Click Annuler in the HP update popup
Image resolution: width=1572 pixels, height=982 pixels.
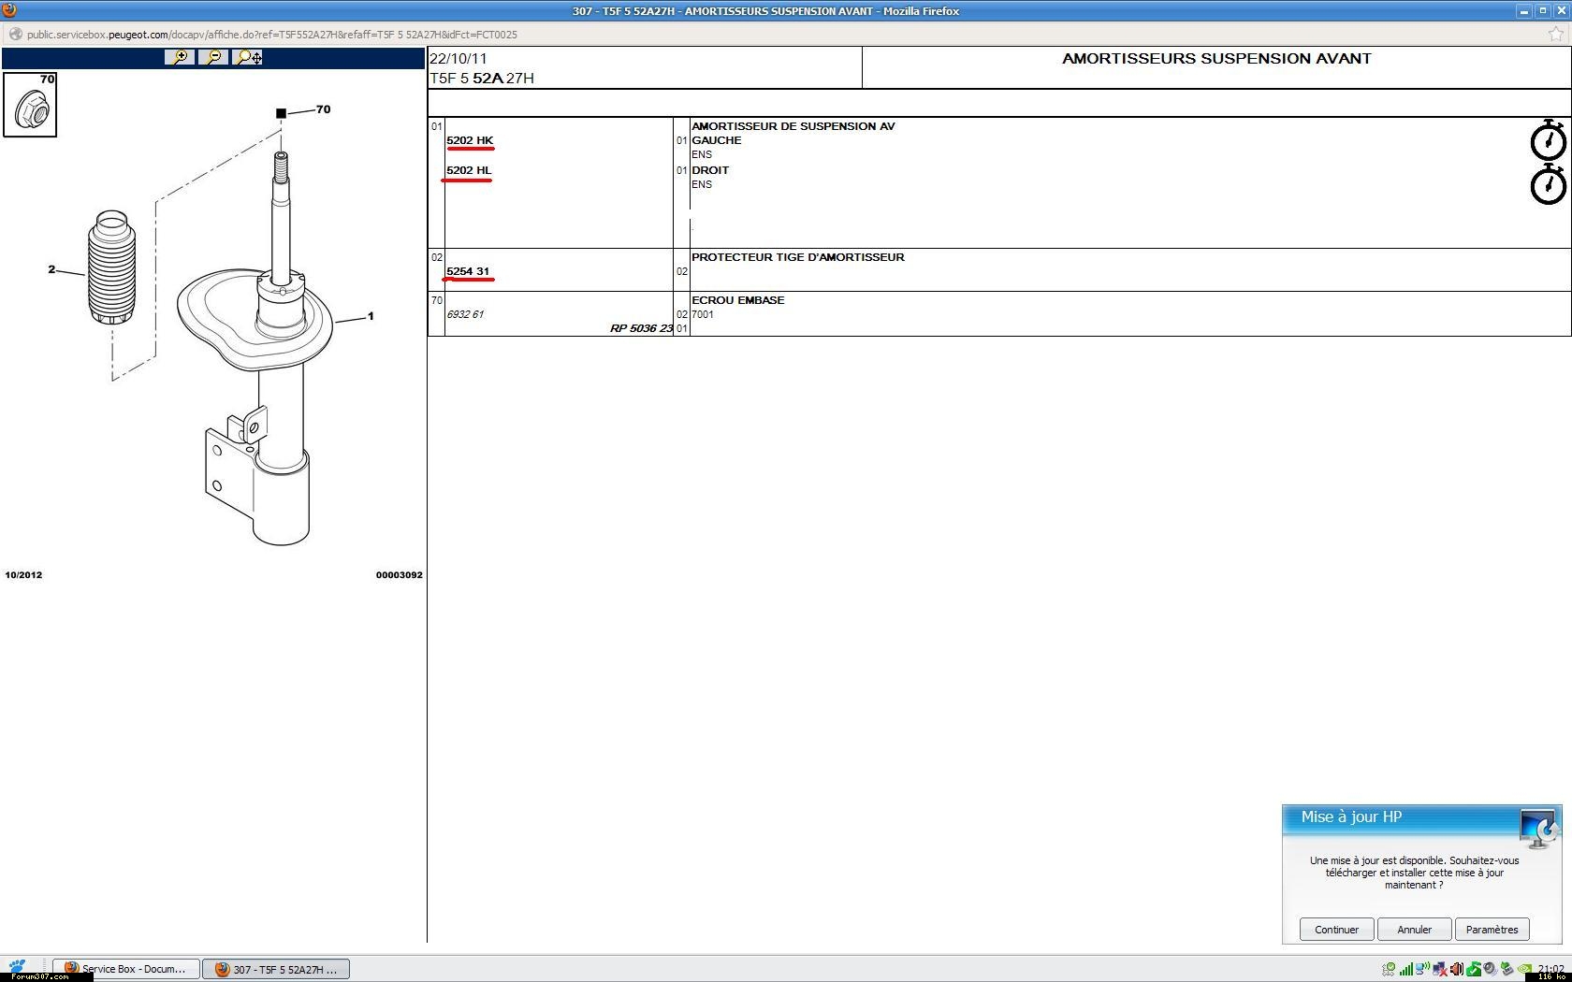1414,930
